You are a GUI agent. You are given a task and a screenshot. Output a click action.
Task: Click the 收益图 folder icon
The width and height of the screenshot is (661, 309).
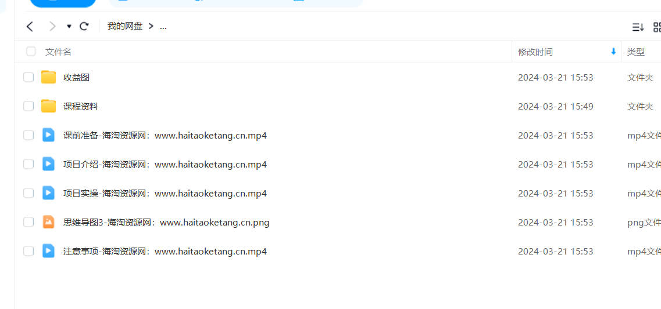[48, 77]
